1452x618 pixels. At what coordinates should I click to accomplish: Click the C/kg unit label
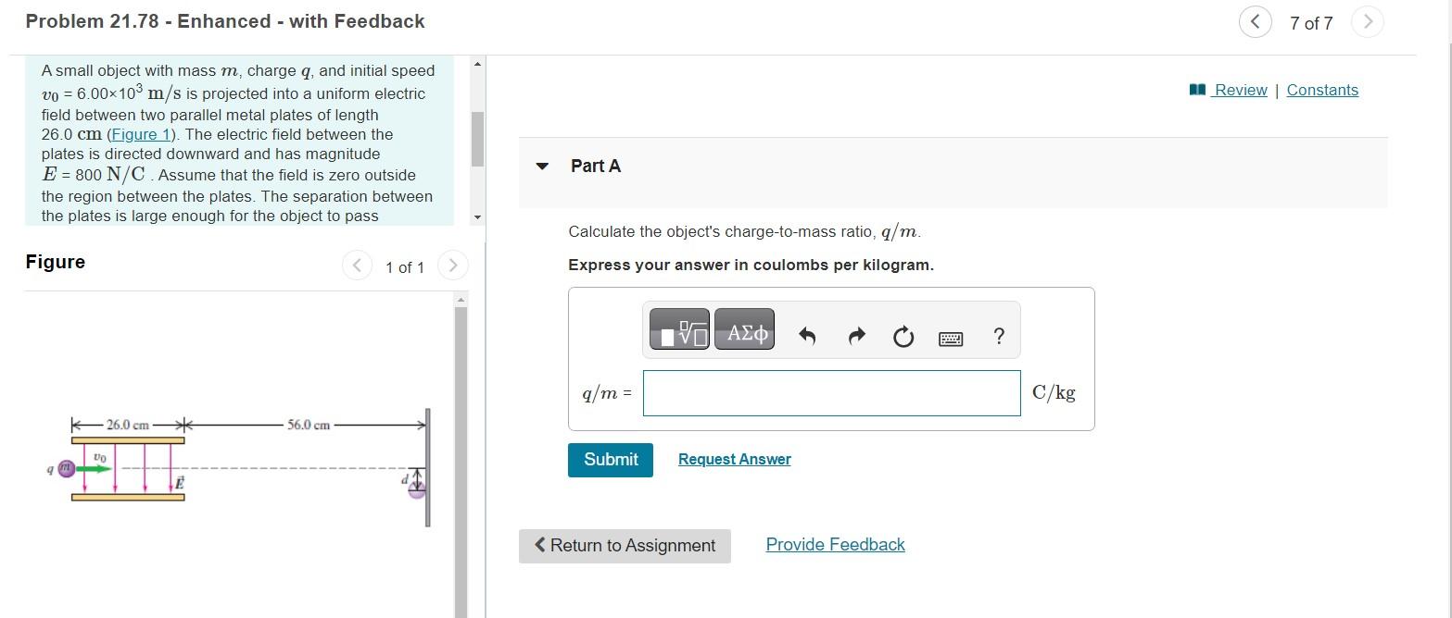click(x=1054, y=392)
